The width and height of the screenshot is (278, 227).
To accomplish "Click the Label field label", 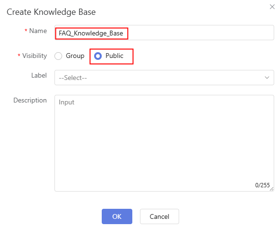I will pos(39,75).
